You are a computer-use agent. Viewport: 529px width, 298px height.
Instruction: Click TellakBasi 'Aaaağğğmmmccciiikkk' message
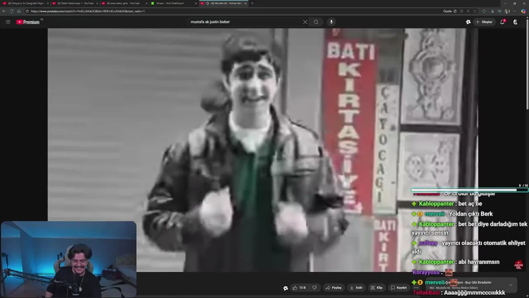coord(459,293)
